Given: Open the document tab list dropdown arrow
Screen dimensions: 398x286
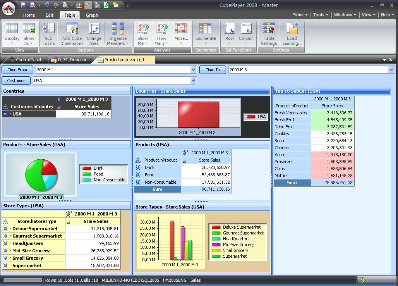Looking at the screenshot, I should tap(384, 60).
